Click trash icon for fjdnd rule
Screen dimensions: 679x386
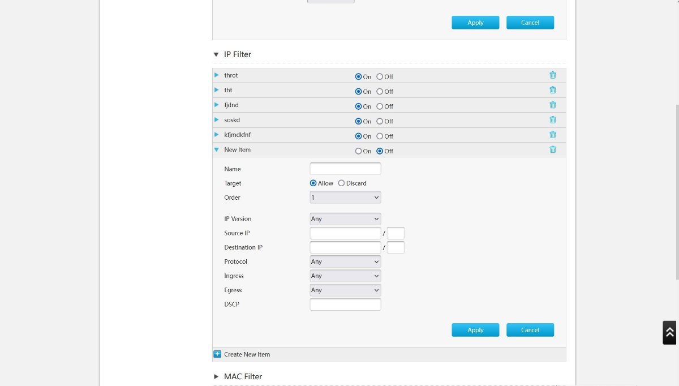552,105
